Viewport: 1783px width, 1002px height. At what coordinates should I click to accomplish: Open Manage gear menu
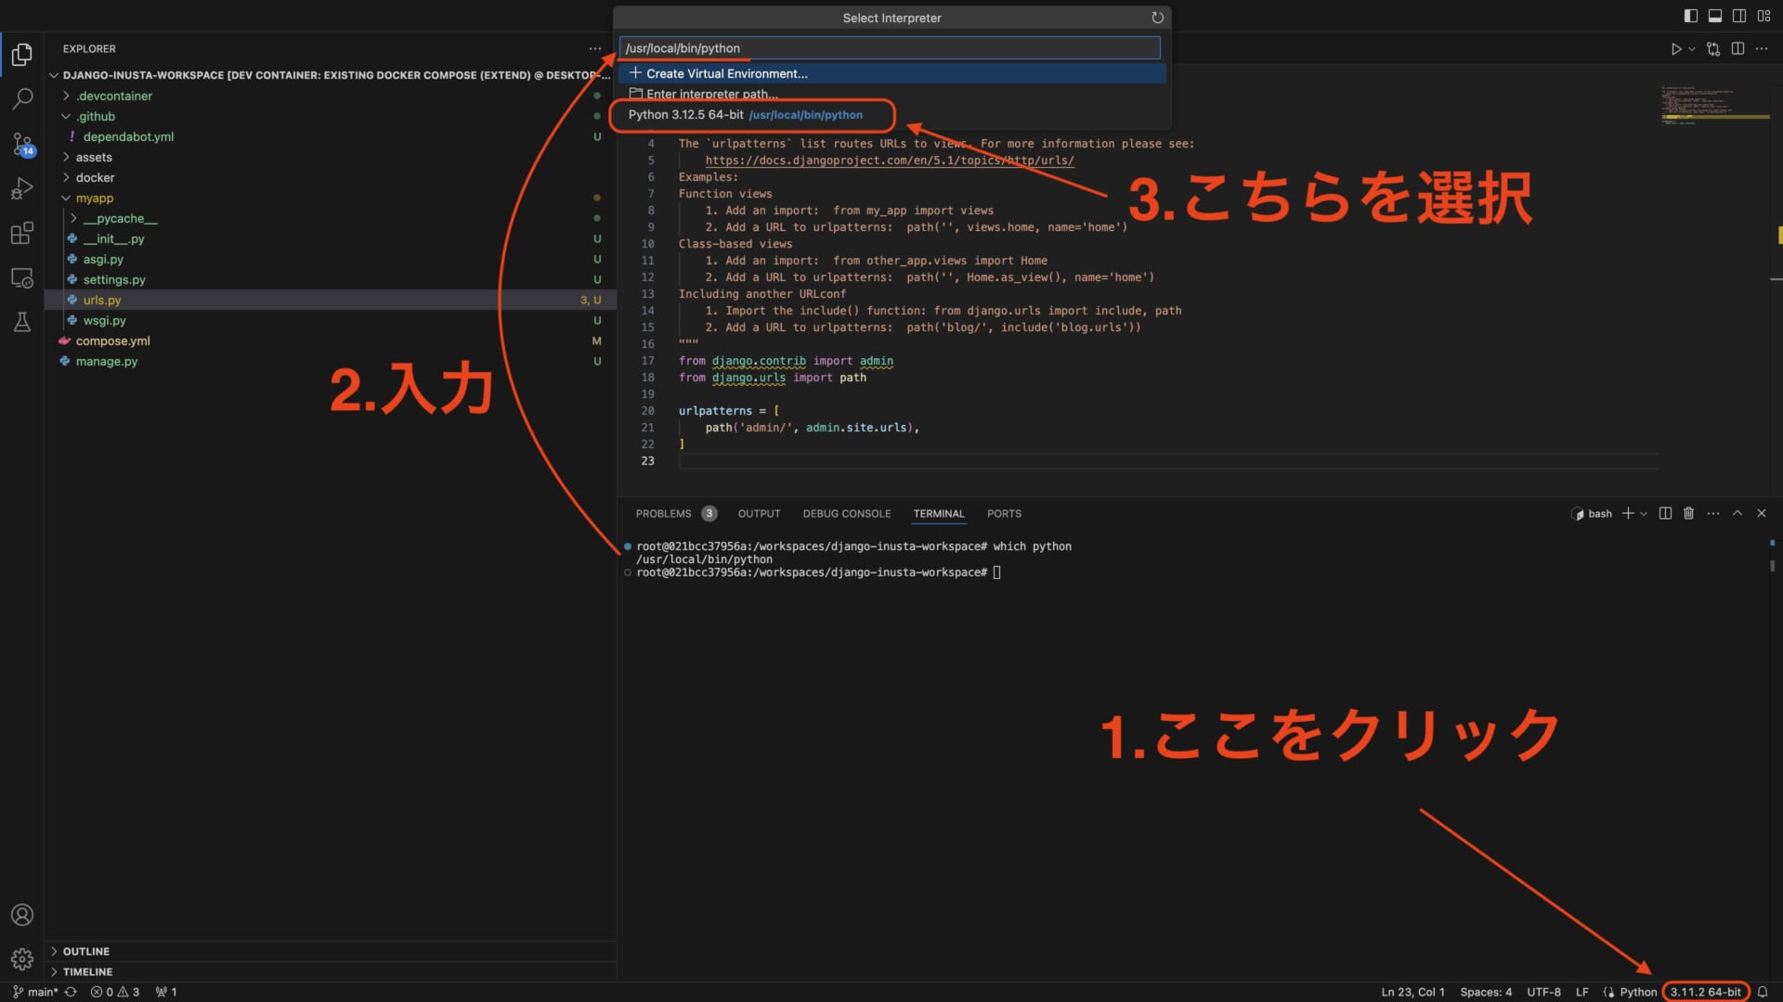click(22, 958)
